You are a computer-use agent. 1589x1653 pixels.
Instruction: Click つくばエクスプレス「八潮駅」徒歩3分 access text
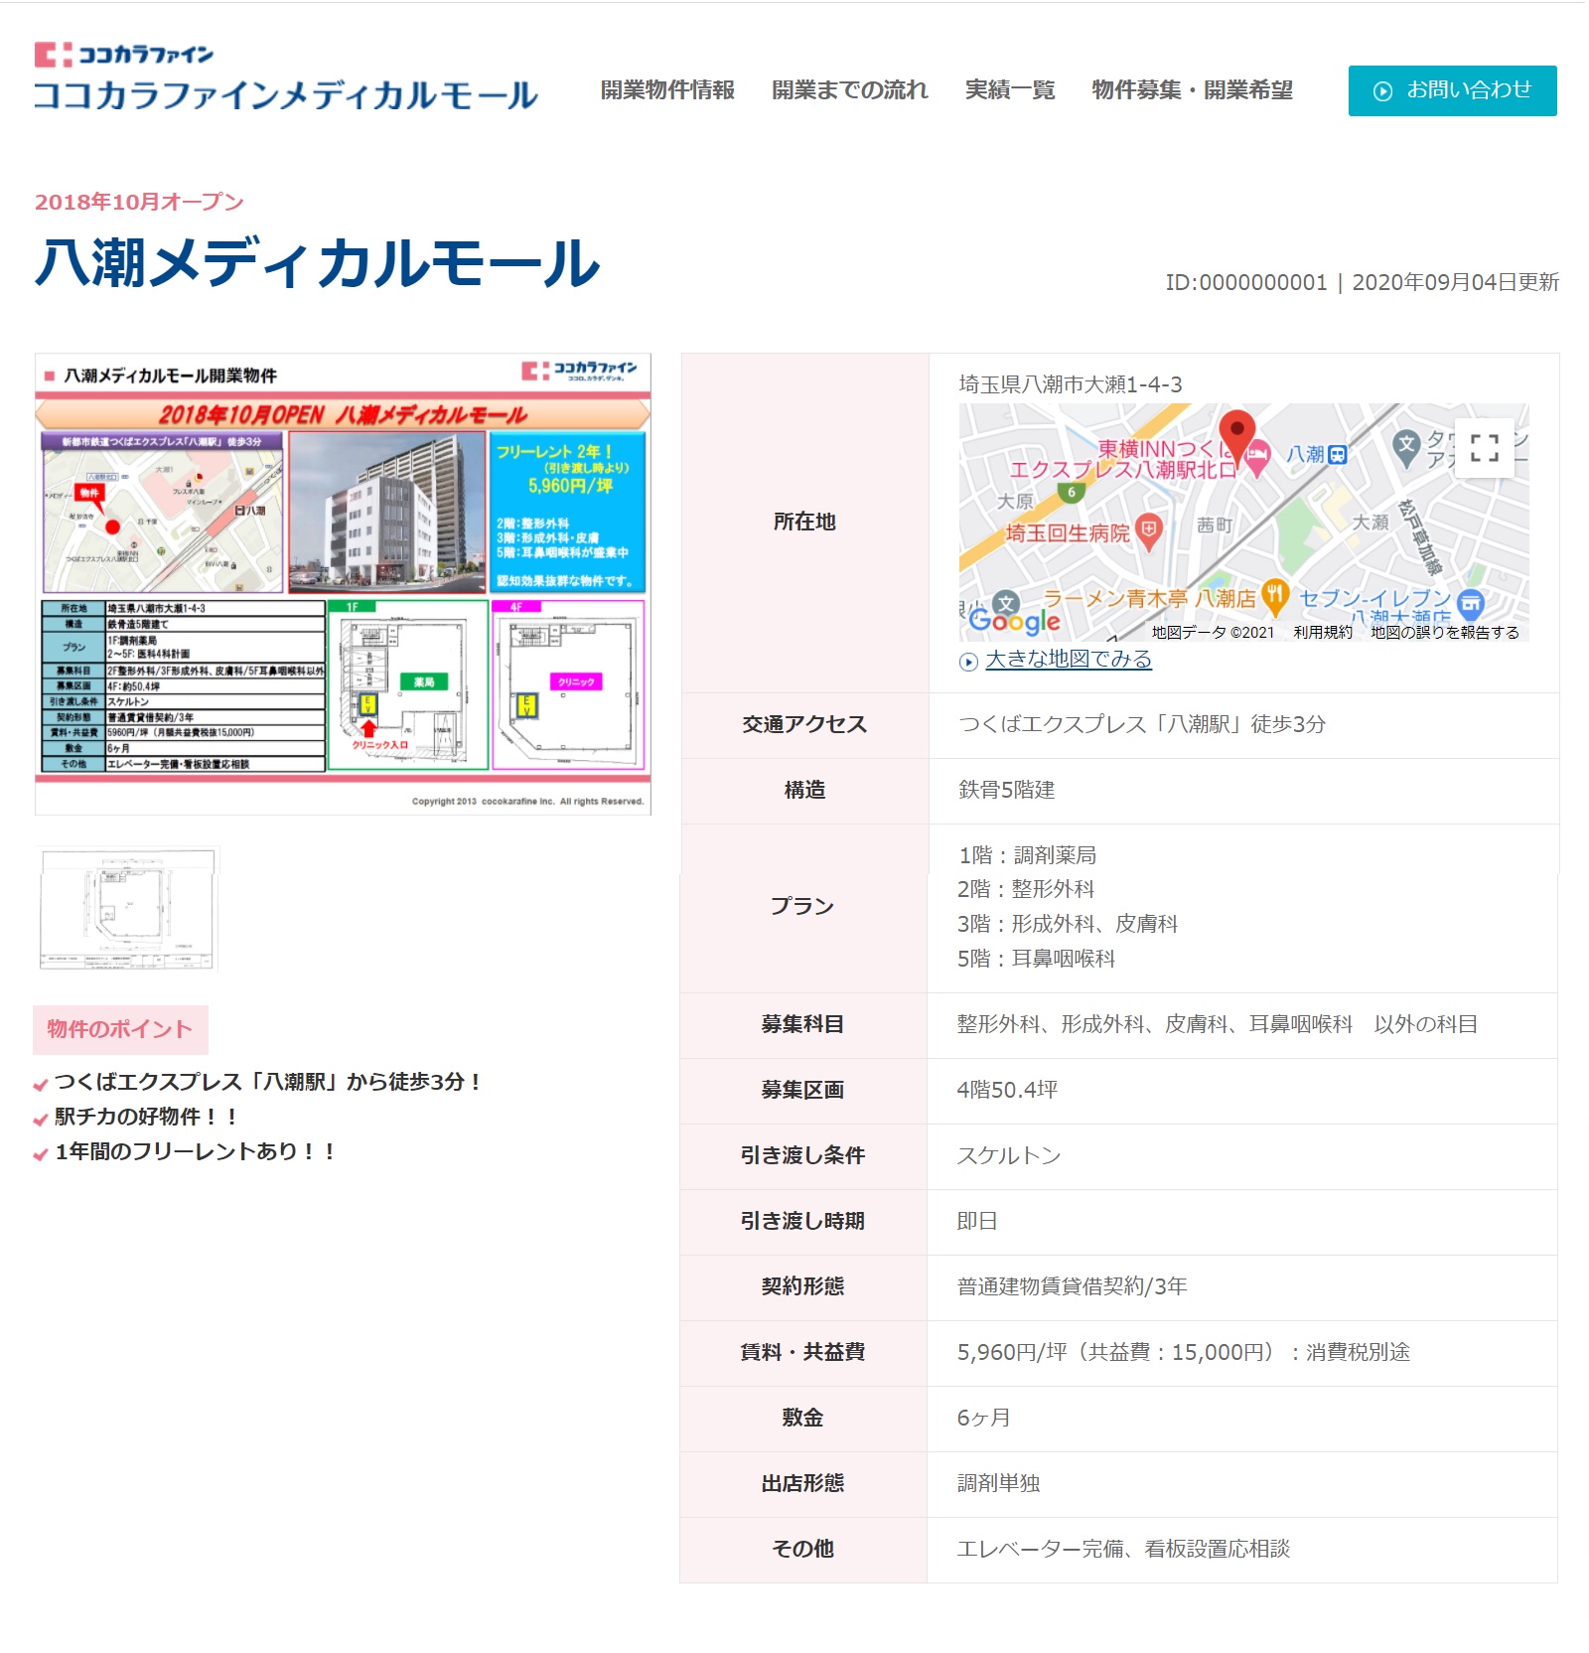click(x=1142, y=724)
